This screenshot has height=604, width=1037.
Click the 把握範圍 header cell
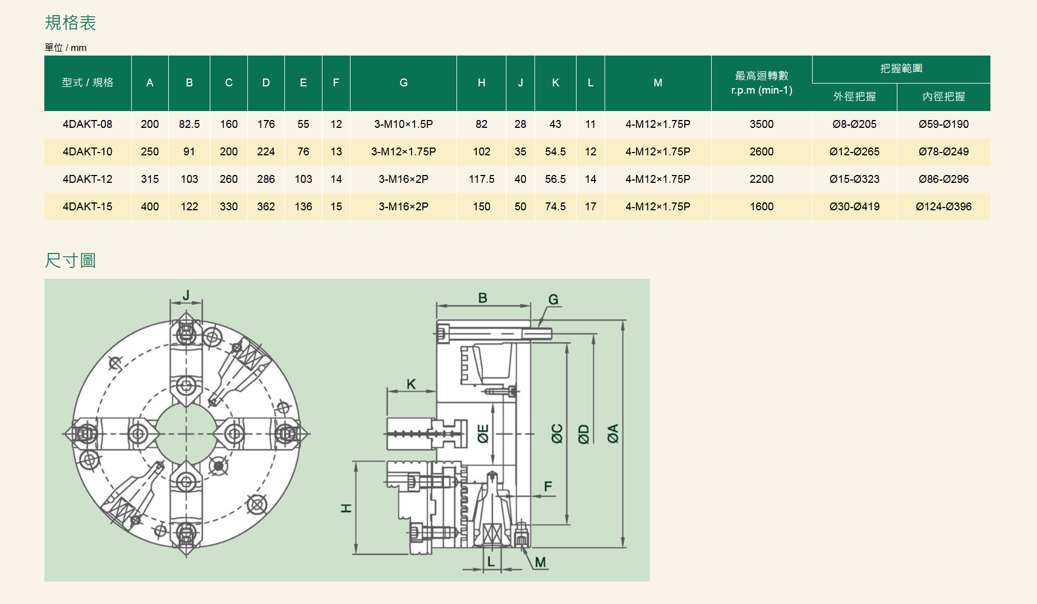point(901,69)
